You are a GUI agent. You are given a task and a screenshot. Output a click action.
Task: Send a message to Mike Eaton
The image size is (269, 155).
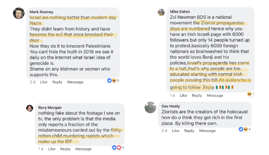[x=215, y=95]
